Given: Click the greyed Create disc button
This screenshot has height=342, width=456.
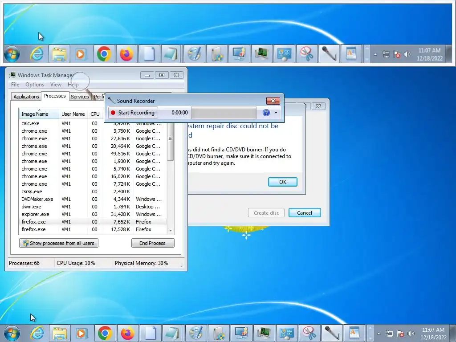Looking at the screenshot, I should click(266, 213).
